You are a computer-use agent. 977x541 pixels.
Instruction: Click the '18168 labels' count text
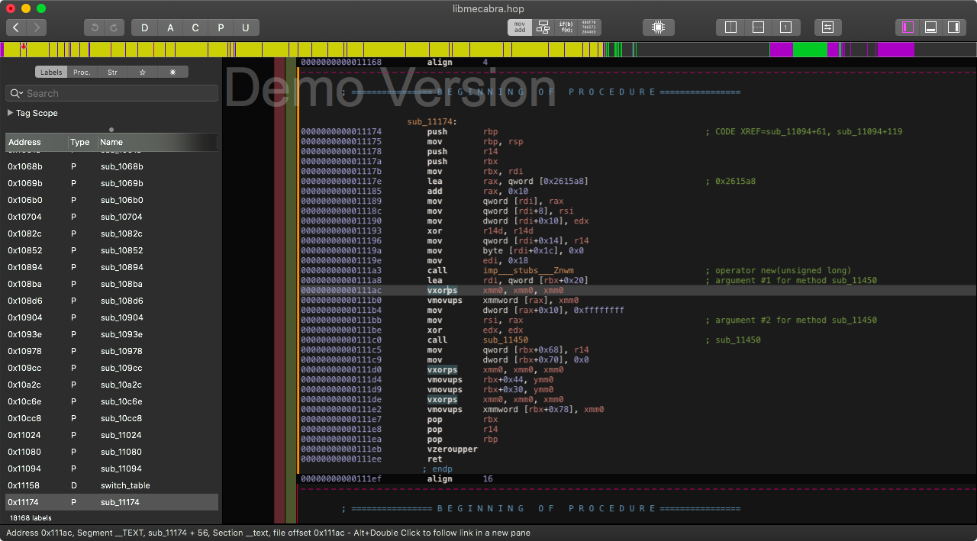tap(31, 518)
